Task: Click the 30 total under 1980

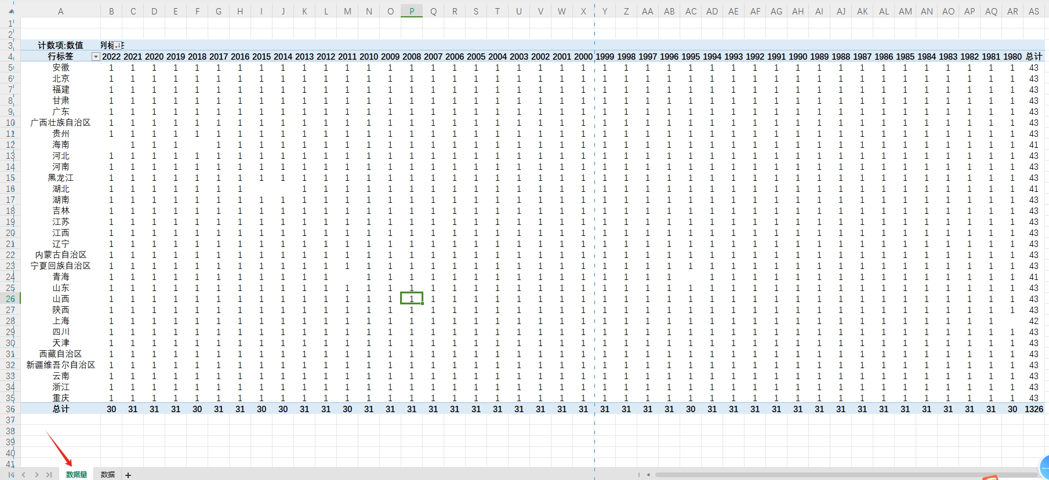Action: pyautogui.click(x=1012, y=409)
